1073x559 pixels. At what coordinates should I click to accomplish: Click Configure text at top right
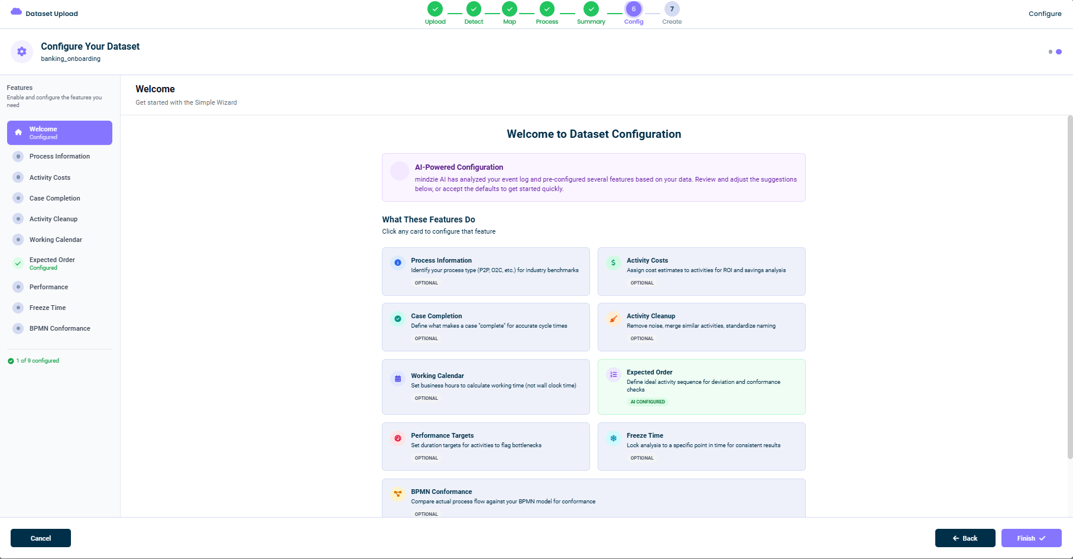(1045, 14)
